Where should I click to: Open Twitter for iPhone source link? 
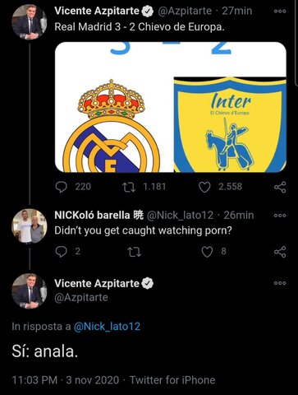pos(172,380)
